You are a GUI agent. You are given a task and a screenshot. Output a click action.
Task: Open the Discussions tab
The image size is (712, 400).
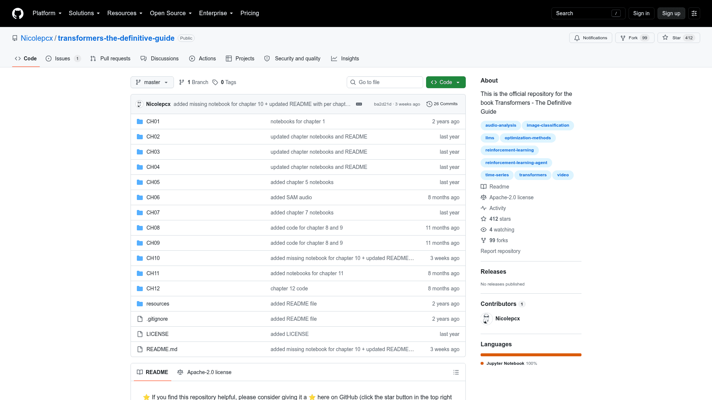click(159, 59)
